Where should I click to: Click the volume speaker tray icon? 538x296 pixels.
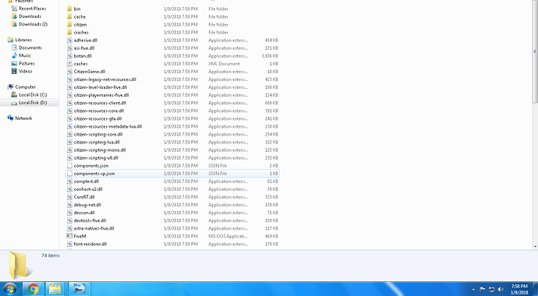501,290
